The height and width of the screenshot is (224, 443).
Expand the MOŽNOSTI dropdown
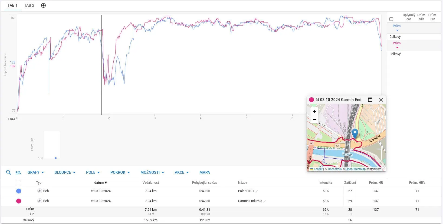point(152,172)
